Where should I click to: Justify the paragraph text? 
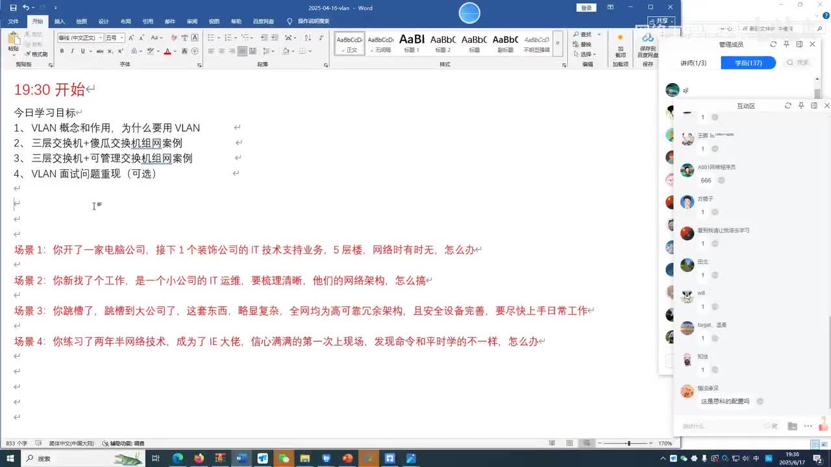(242, 51)
